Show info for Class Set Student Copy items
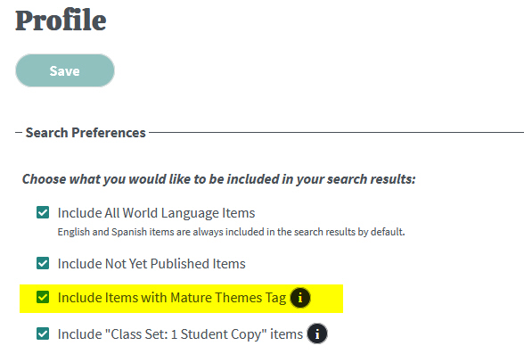This screenshot has height=354, width=524. [x=317, y=333]
